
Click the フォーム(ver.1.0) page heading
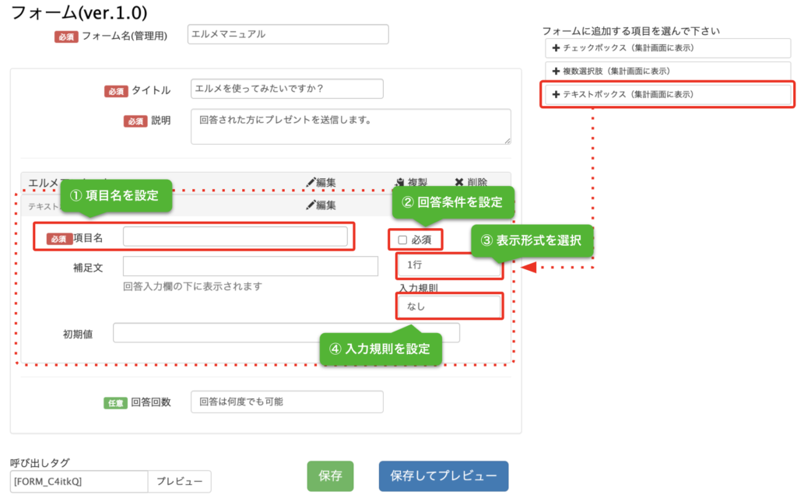(x=79, y=12)
